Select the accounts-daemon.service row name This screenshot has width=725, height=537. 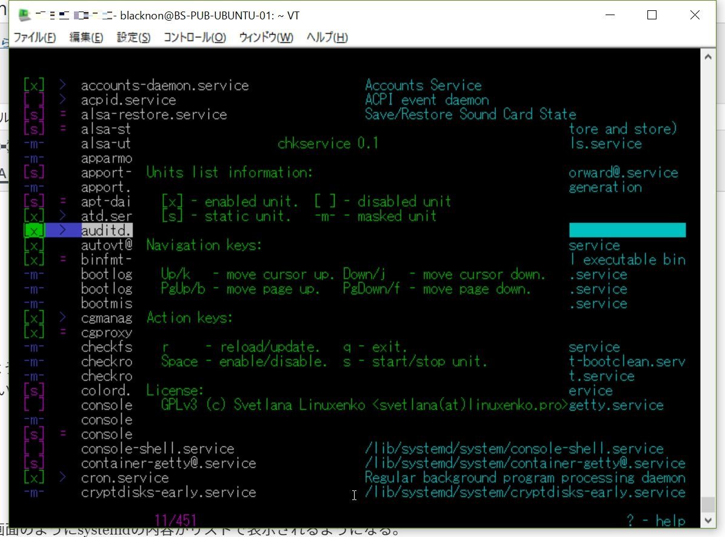(165, 85)
